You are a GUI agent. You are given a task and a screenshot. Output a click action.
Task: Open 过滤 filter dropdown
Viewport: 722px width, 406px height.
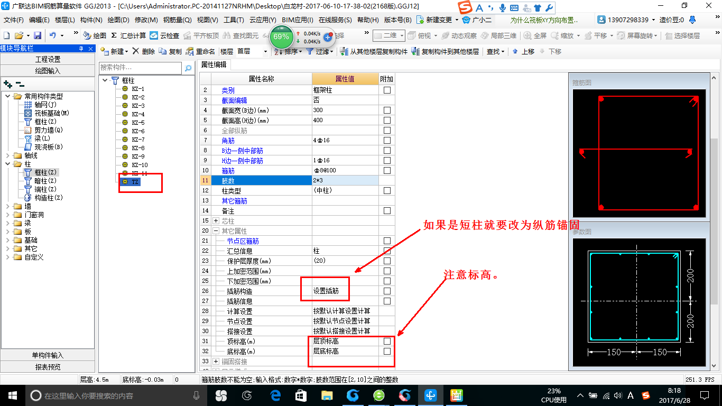(x=320, y=51)
